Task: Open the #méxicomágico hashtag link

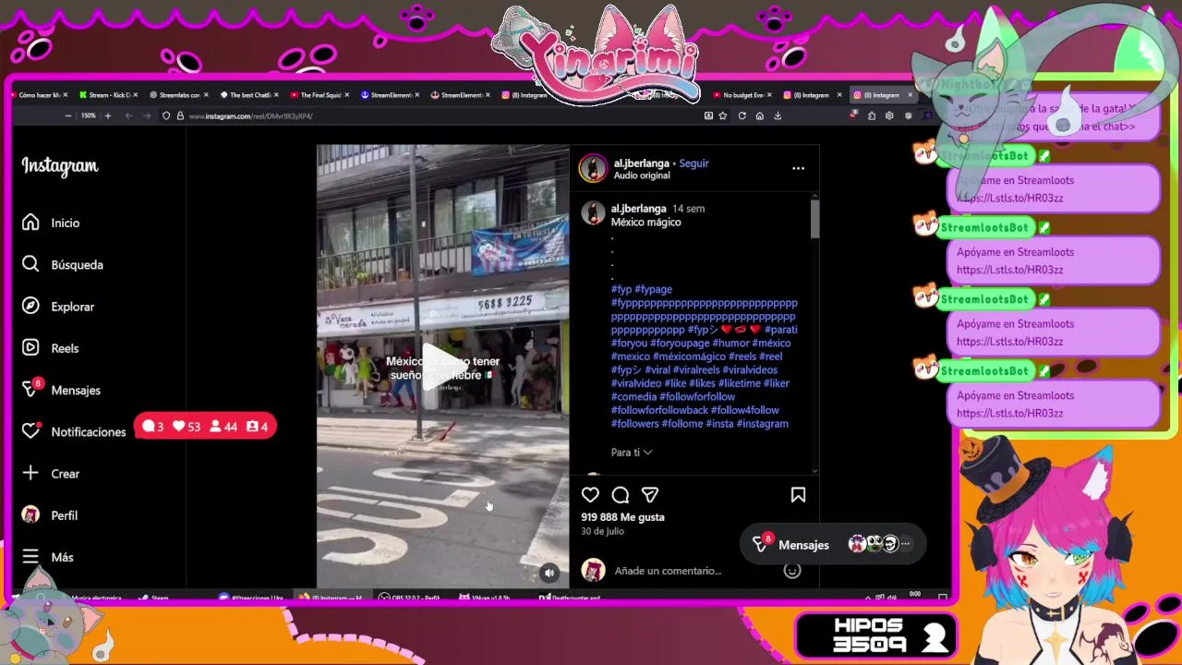Action: pyautogui.click(x=689, y=357)
